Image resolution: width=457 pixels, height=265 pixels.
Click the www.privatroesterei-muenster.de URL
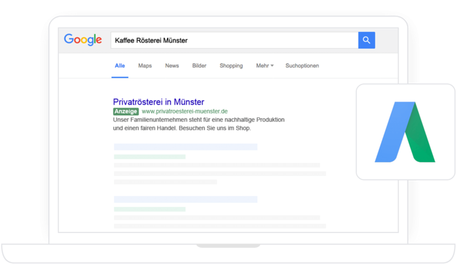pos(185,111)
